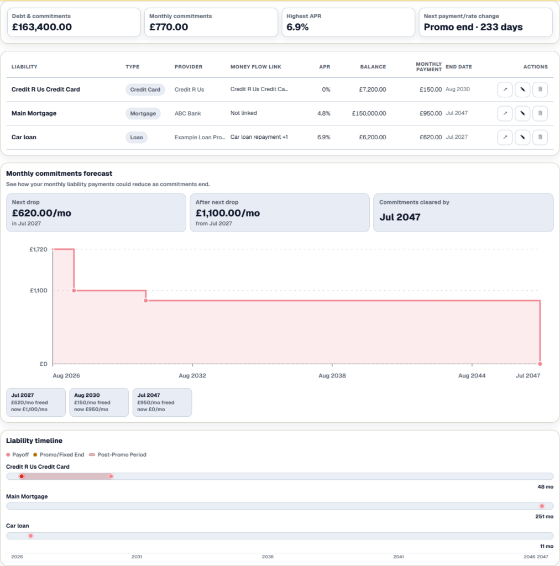The width and height of the screenshot is (560, 566).
Task: Open details for Main Mortgage row
Action: pyautogui.click(x=505, y=113)
